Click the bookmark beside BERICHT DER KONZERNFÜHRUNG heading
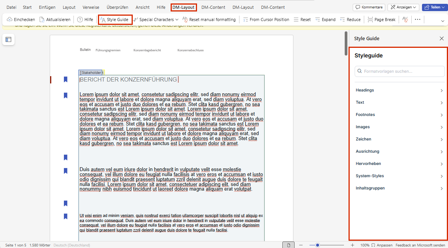The image size is (448, 248). 65,80
